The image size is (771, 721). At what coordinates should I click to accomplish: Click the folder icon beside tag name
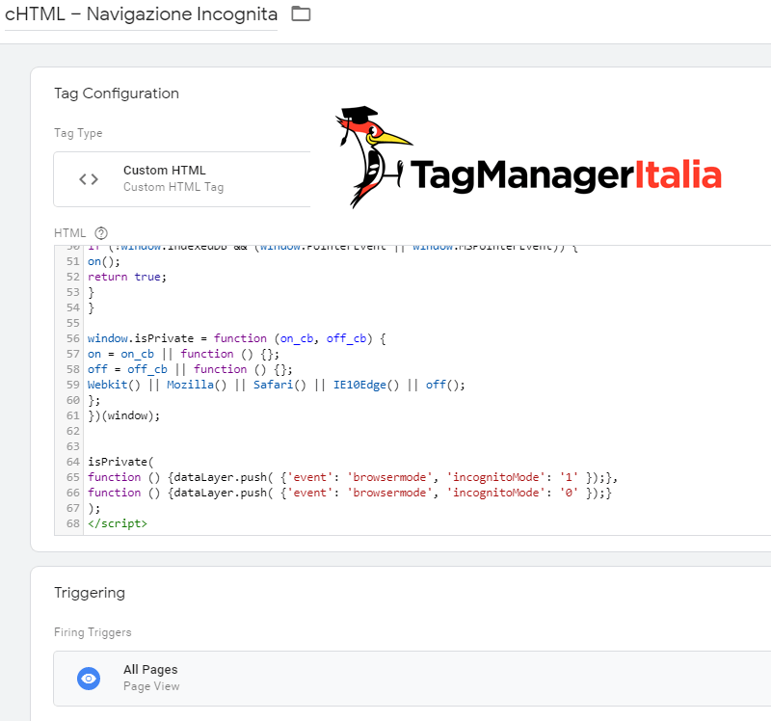click(301, 13)
